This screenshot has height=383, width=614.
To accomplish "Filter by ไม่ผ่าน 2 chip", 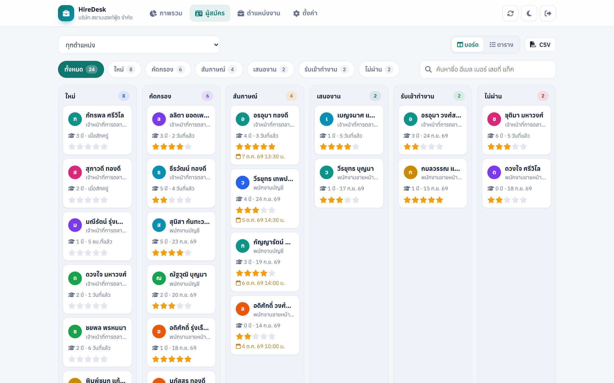I will (379, 70).
